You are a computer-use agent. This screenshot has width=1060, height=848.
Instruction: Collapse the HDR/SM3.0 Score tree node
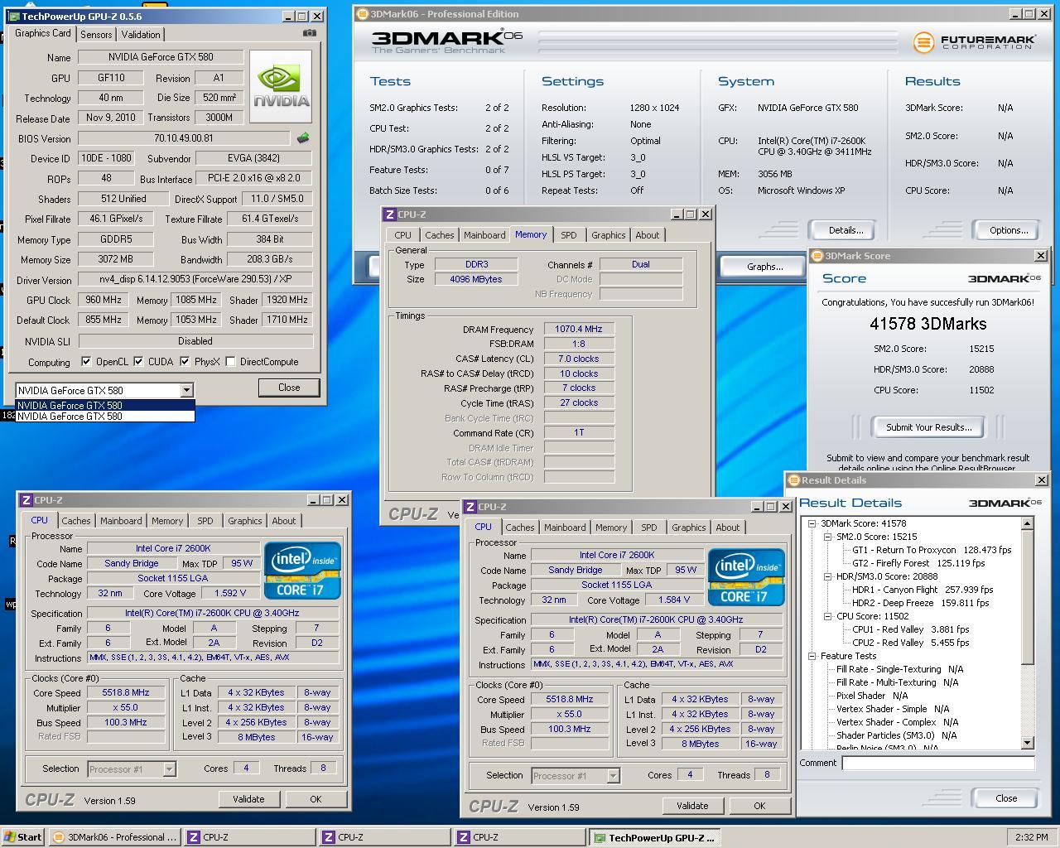[x=827, y=576]
